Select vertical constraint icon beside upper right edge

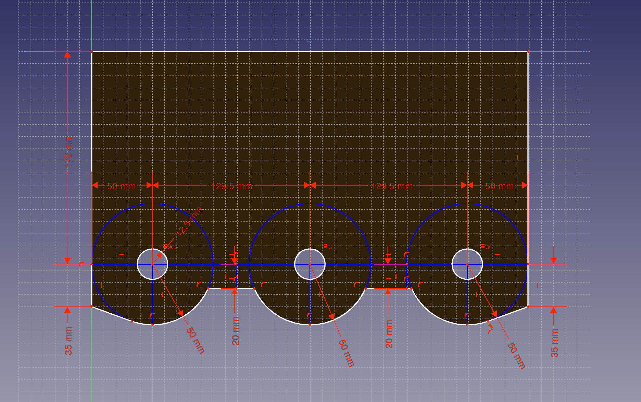click(x=517, y=158)
